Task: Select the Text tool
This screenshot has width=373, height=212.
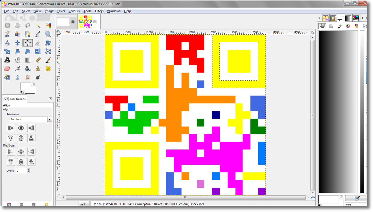Action: click(7, 60)
